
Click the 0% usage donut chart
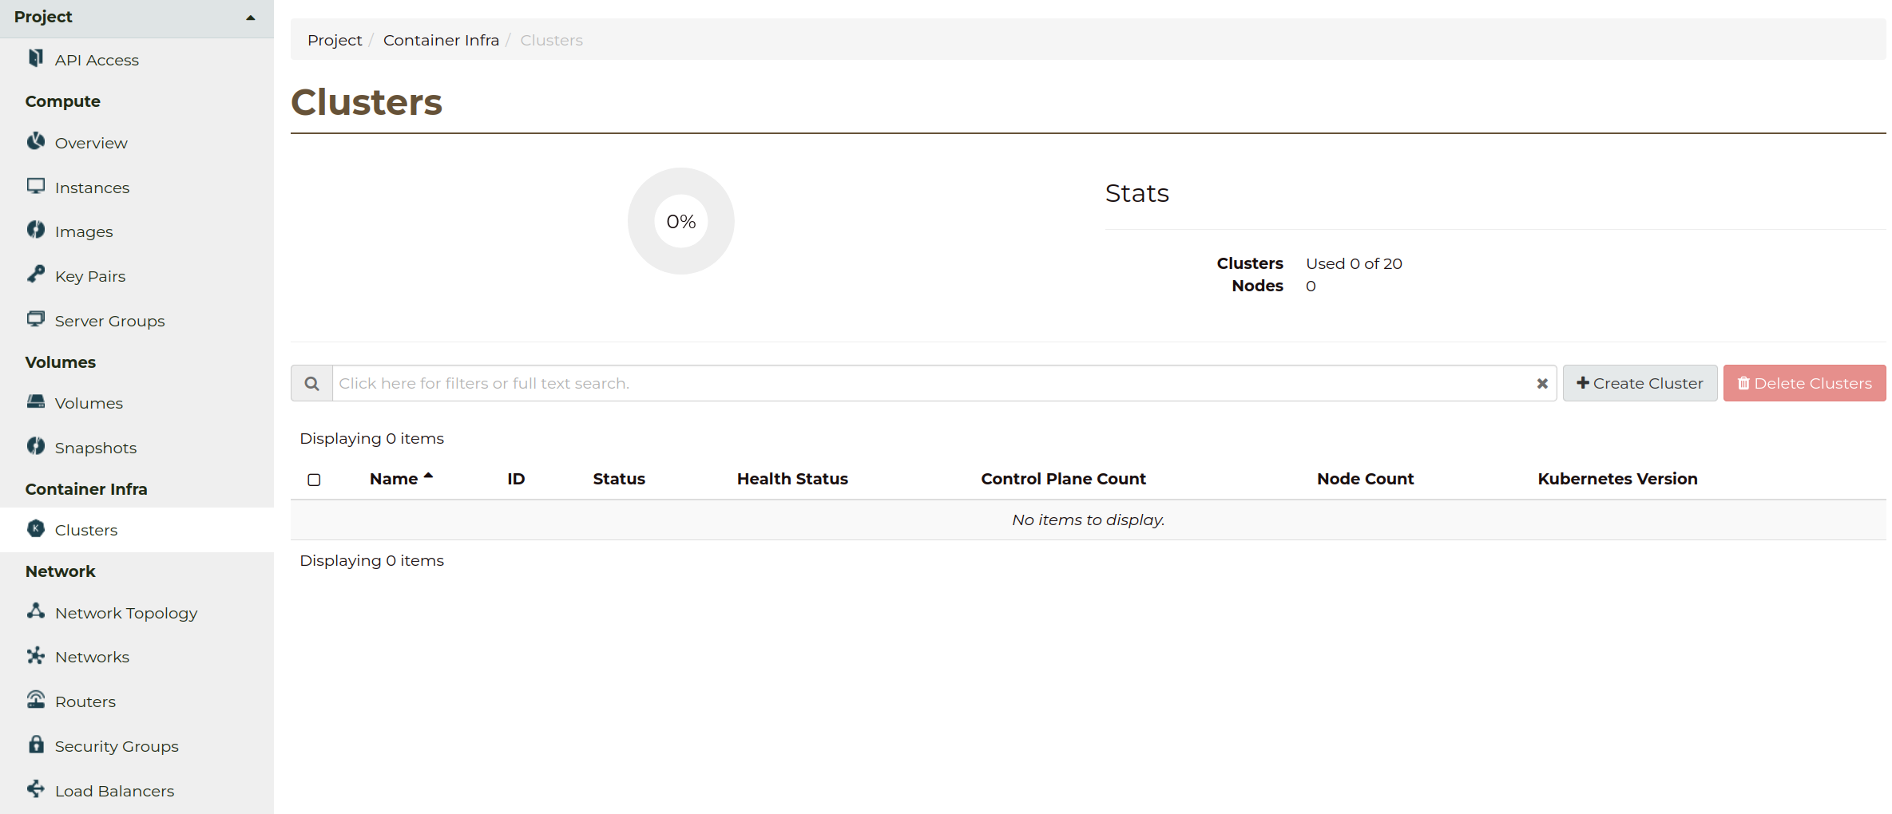point(680,221)
